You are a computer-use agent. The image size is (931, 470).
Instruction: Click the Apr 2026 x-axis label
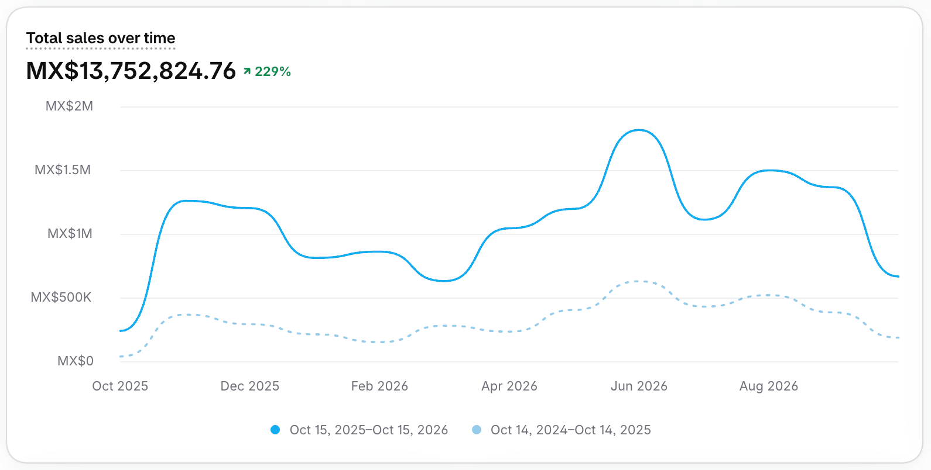tap(509, 386)
